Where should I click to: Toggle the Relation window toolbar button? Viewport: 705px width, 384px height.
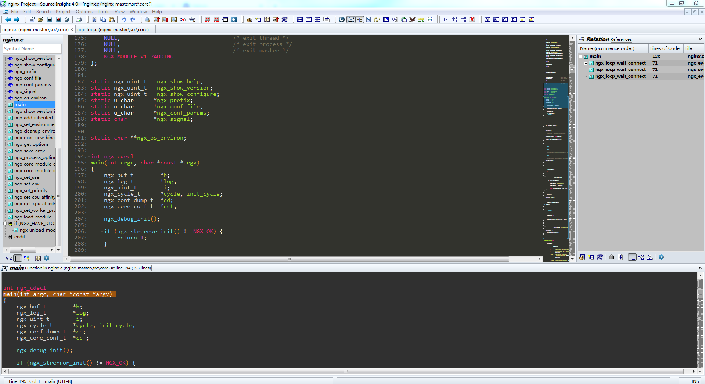360,19
